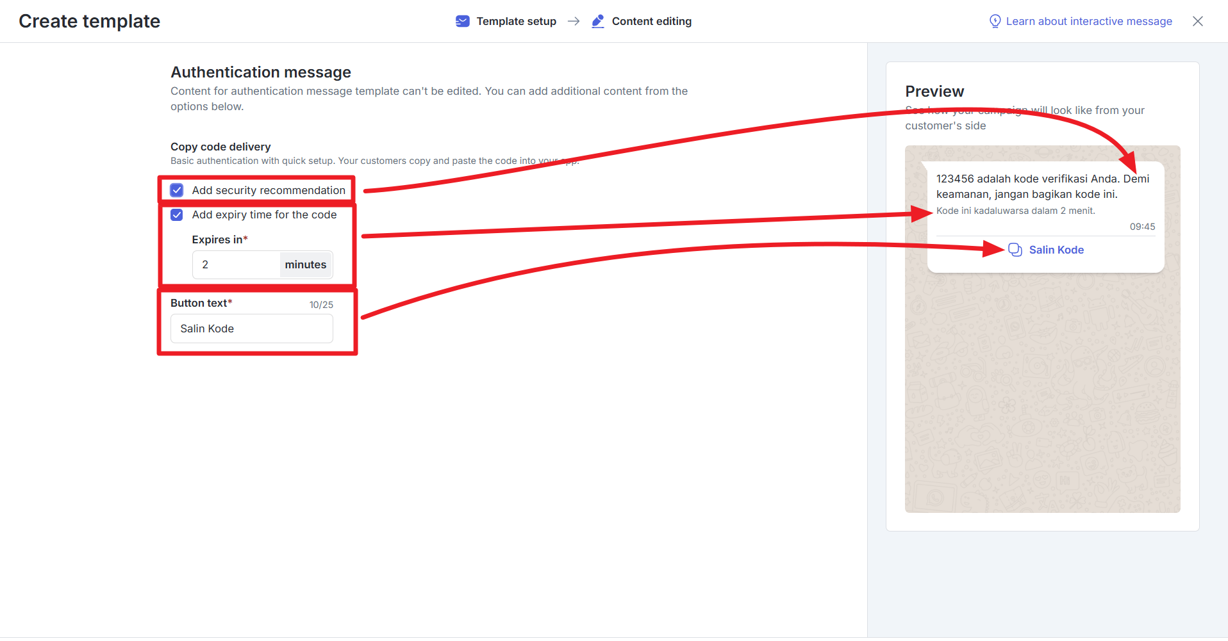Click the Add security recommendation label text
The image size is (1228, 641).
tap(269, 190)
